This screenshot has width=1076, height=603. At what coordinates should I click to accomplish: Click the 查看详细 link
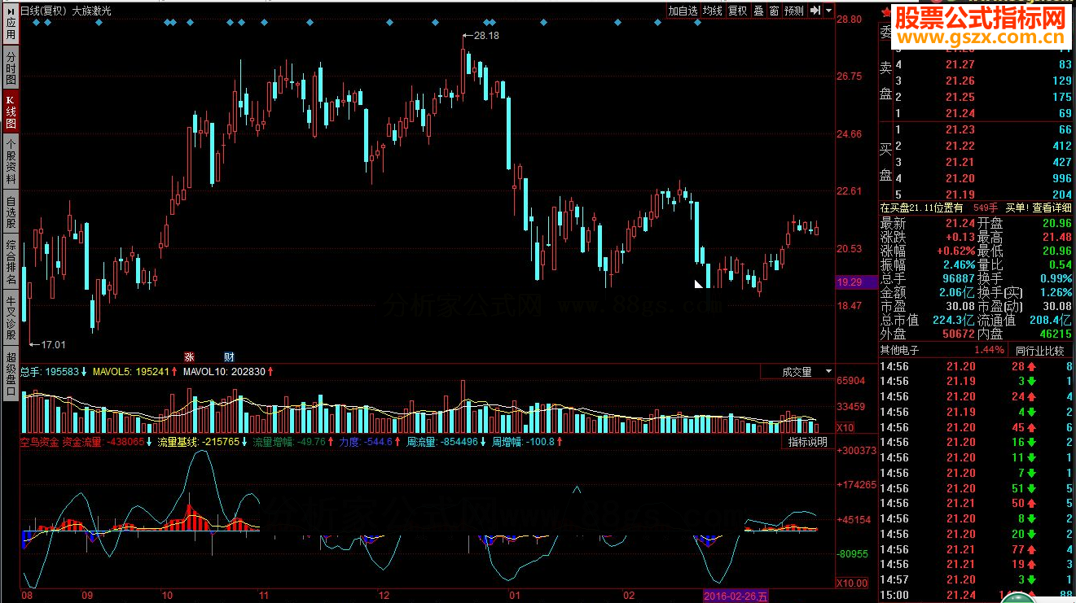coord(1052,208)
